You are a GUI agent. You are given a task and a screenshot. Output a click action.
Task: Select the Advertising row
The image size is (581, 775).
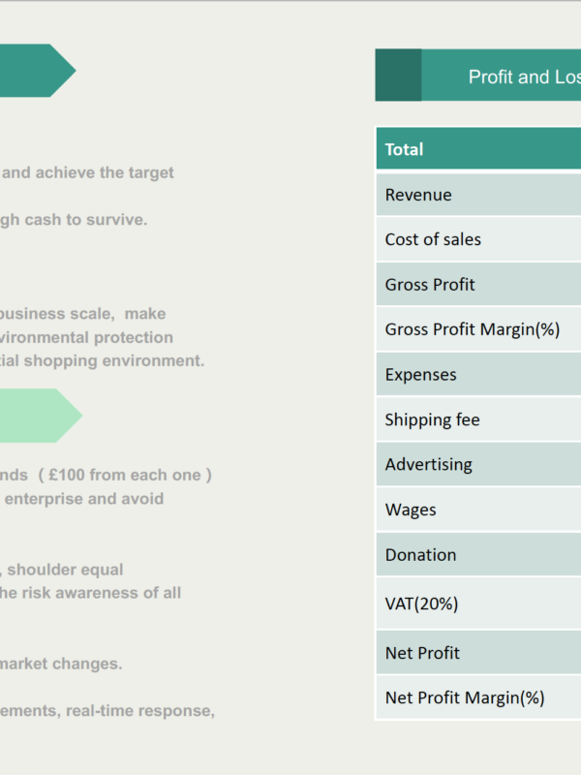[x=478, y=464]
